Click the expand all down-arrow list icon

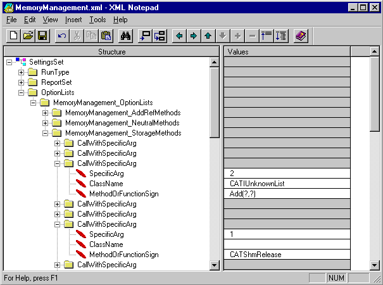281,36
